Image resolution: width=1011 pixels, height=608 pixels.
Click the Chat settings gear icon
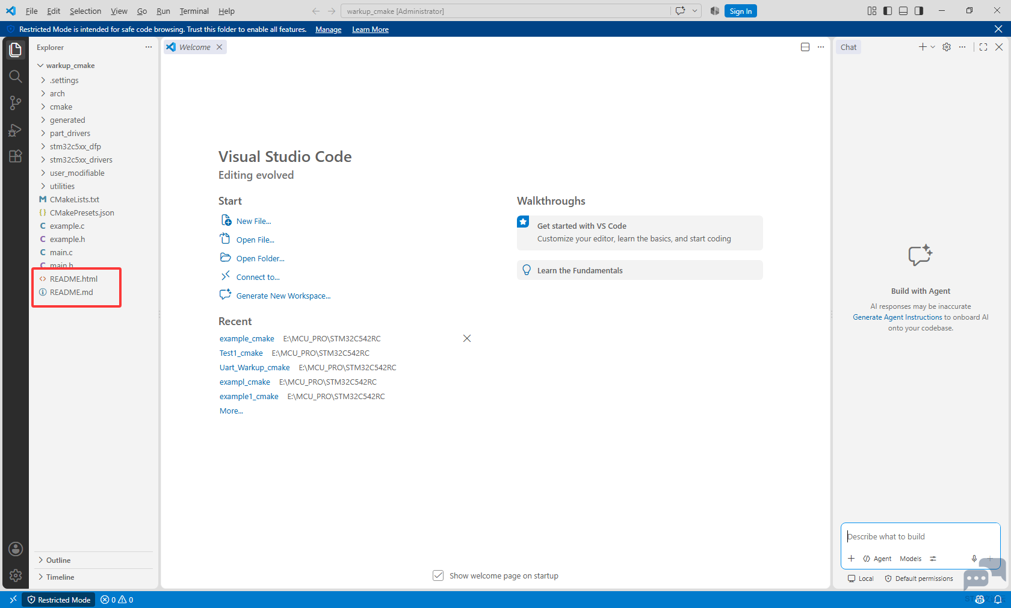(947, 47)
